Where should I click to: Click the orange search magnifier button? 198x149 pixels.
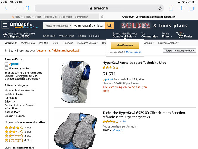(x=109, y=26)
